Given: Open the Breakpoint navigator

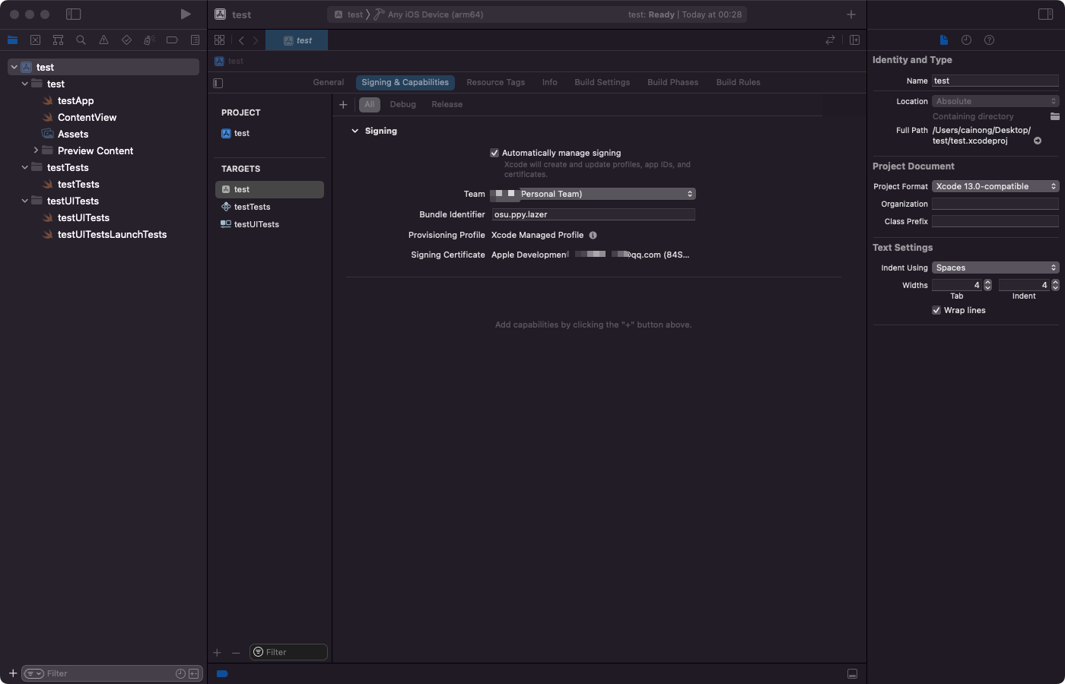Looking at the screenshot, I should [172, 40].
